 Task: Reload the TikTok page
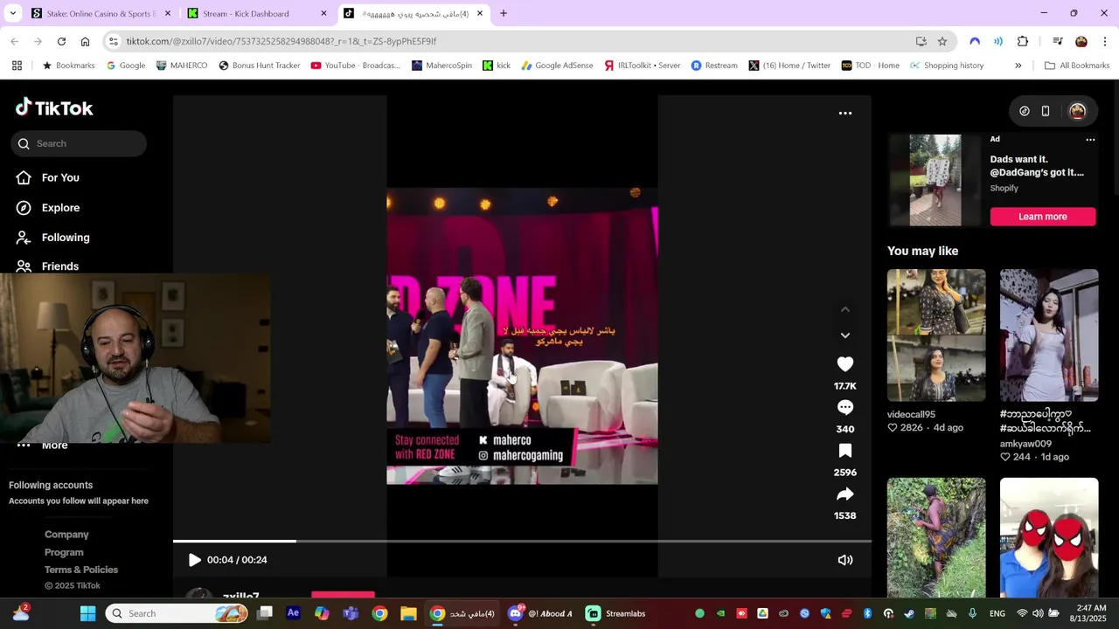(x=61, y=41)
